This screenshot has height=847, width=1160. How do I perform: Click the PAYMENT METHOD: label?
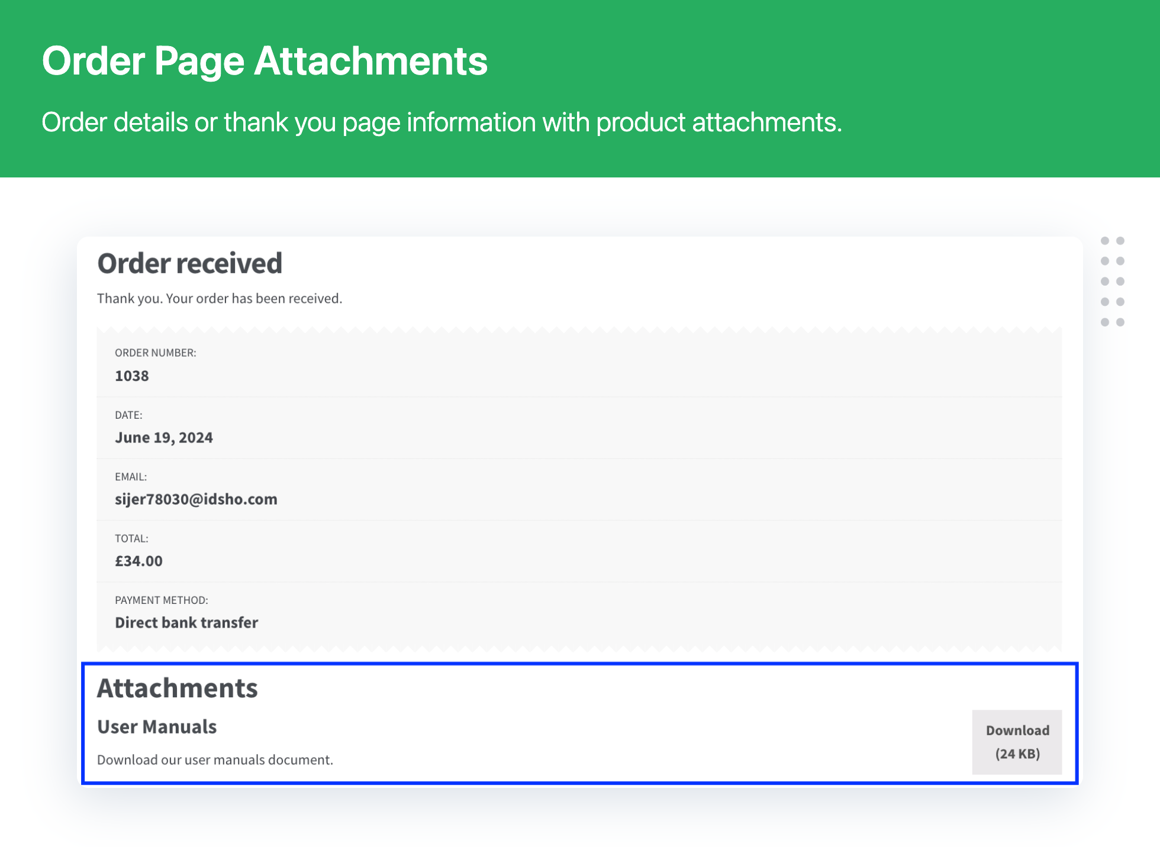click(x=162, y=600)
